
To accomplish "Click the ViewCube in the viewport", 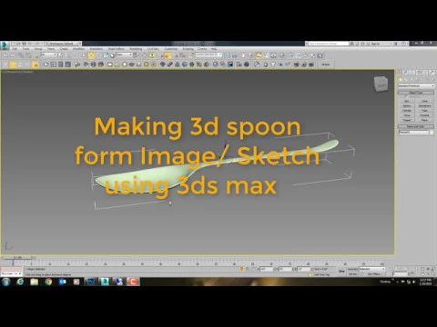I will click(381, 84).
